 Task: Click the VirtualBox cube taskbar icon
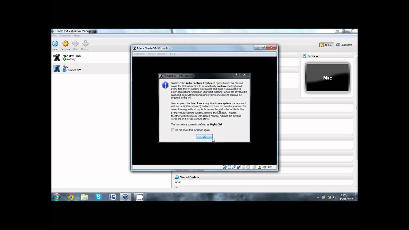pyautogui.click(x=126, y=197)
